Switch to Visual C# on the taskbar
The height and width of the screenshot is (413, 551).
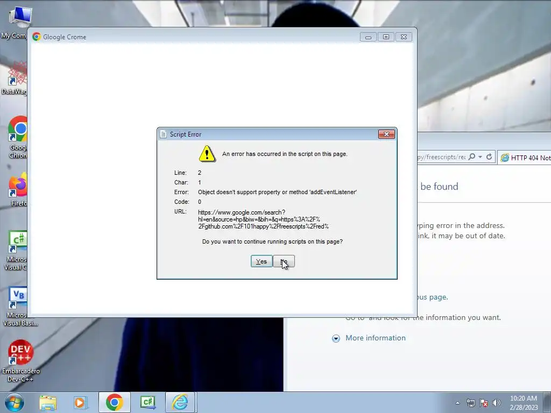tap(147, 402)
